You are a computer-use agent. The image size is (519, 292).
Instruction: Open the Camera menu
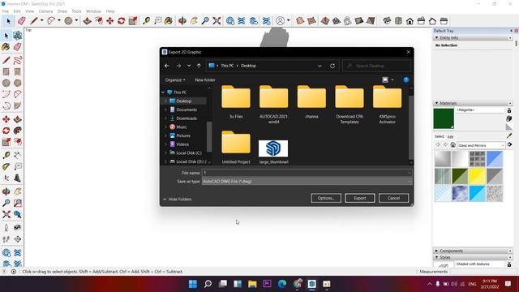(45, 11)
